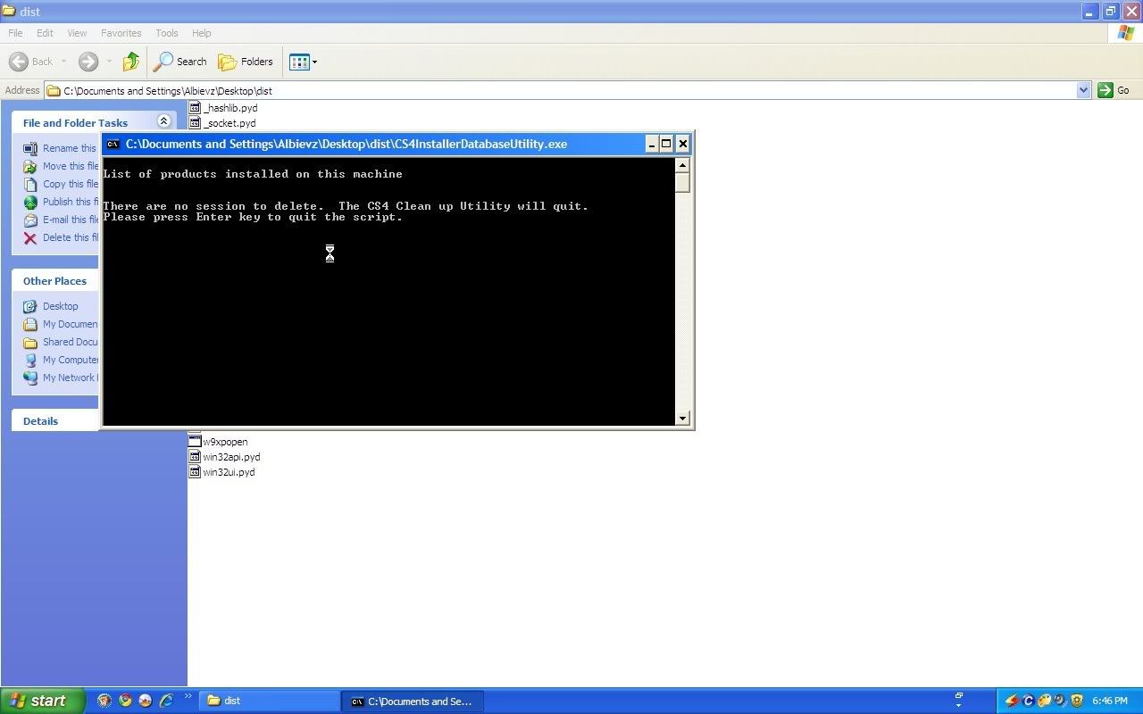This screenshot has height=714, width=1143.
Task: Select the win32api.pyd file
Action: (x=224, y=457)
